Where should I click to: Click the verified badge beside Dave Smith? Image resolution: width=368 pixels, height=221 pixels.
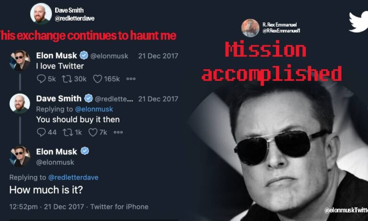click(88, 98)
